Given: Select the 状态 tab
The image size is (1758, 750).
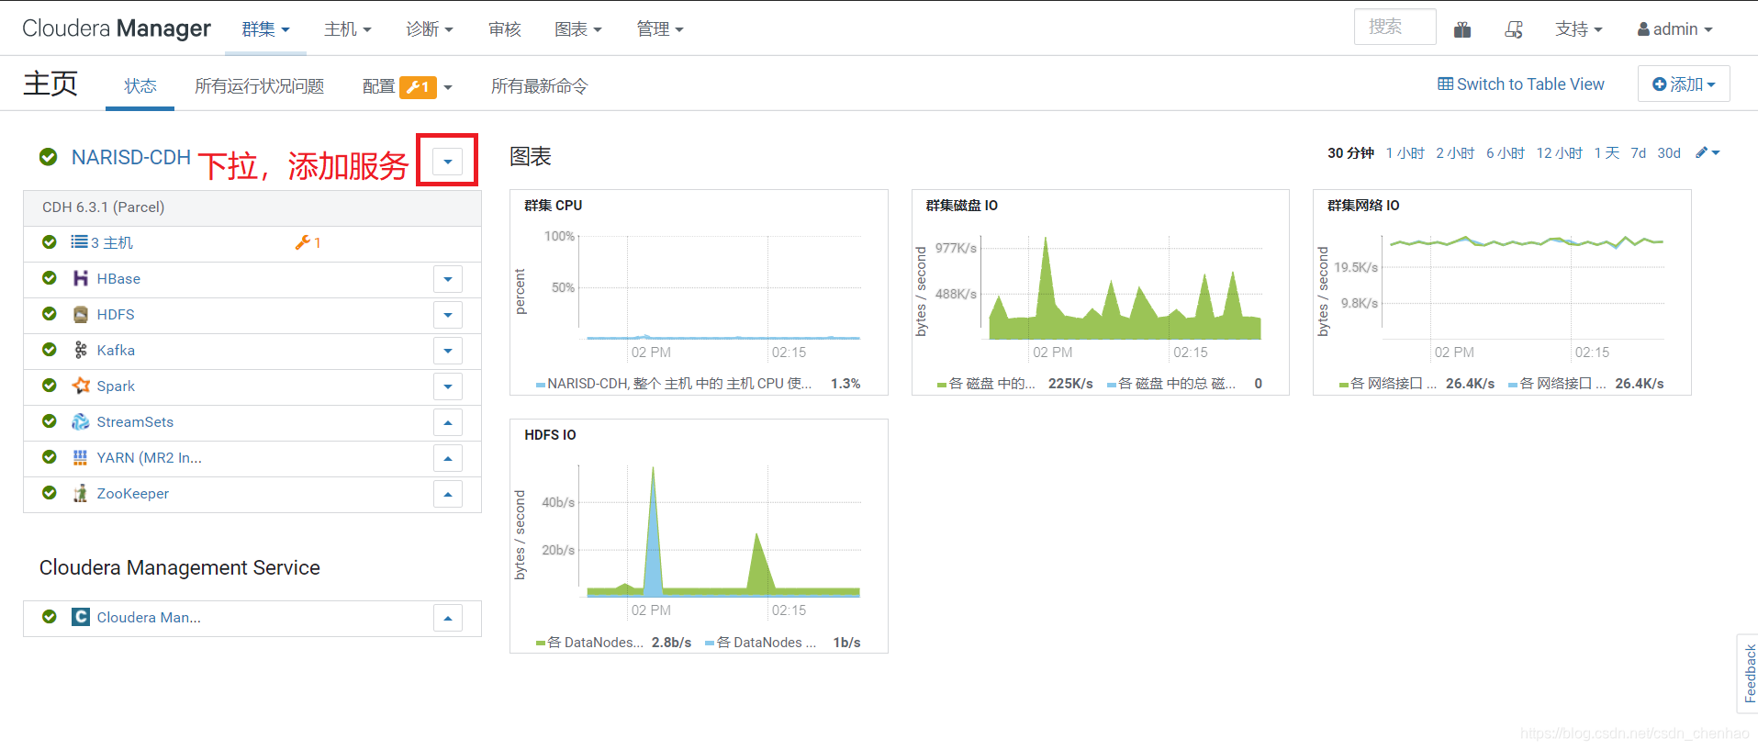Looking at the screenshot, I should pos(140,86).
